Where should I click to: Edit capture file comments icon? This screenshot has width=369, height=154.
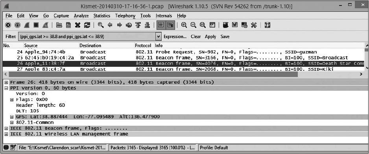point(13,148)
